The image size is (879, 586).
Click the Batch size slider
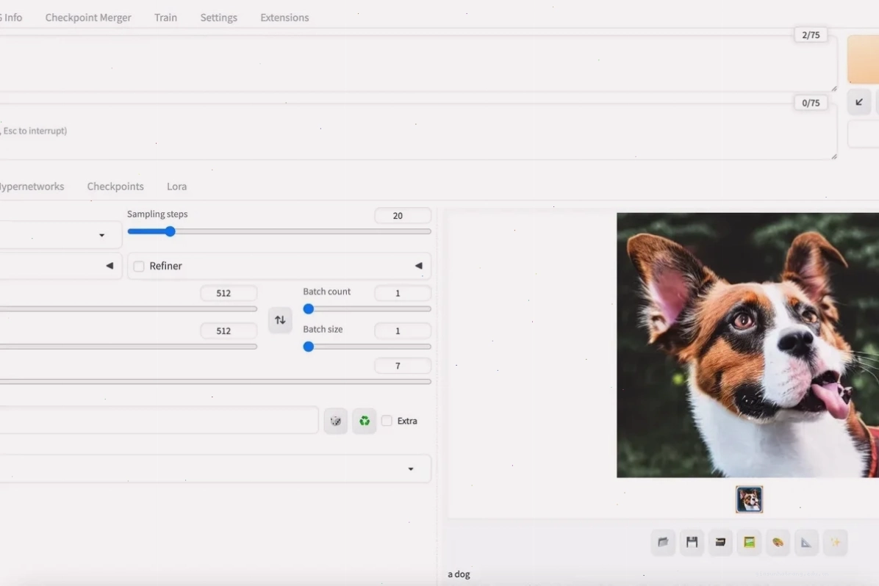pyautogui.click(x=367, y=347)
